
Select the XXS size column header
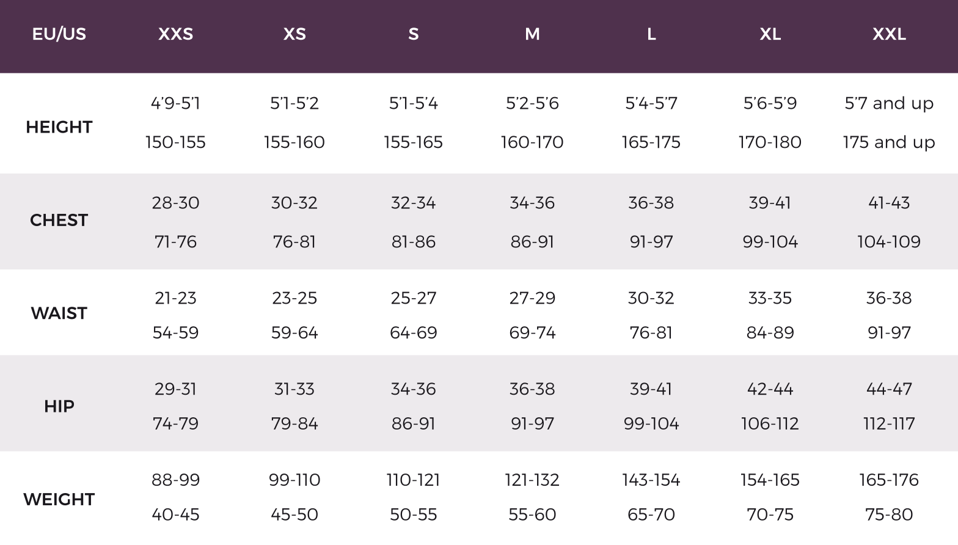click(x=175, y=34)
